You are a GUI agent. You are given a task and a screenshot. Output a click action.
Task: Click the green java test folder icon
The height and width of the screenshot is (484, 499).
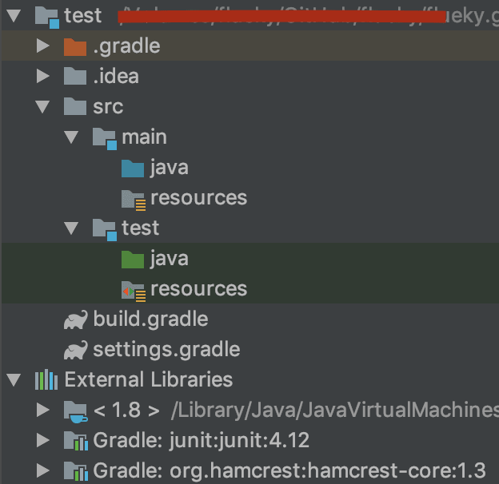(133, 259)
